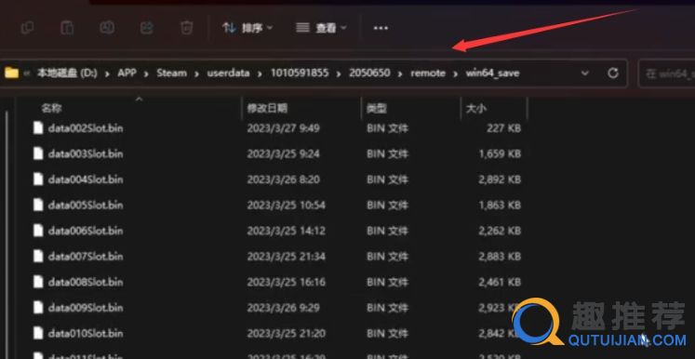Image resolution: width=695 pixels, height=359 pixels.
Task: Click the Copy toolbar icon
Action: click(x=28, y=28)
